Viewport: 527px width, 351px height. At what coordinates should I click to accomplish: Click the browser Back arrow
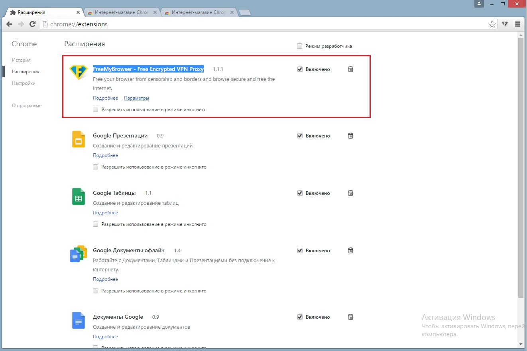point(10,24)
